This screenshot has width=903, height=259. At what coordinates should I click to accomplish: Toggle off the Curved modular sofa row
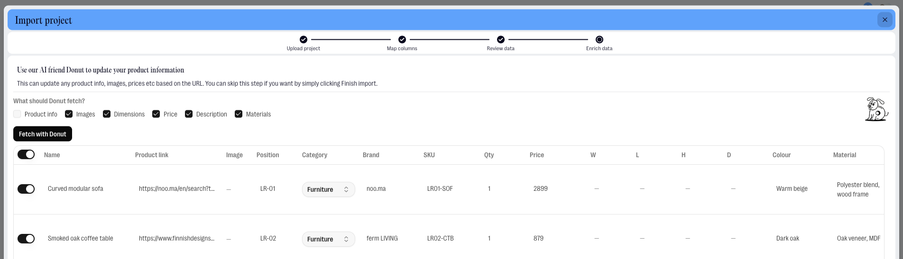click(26, 189)
